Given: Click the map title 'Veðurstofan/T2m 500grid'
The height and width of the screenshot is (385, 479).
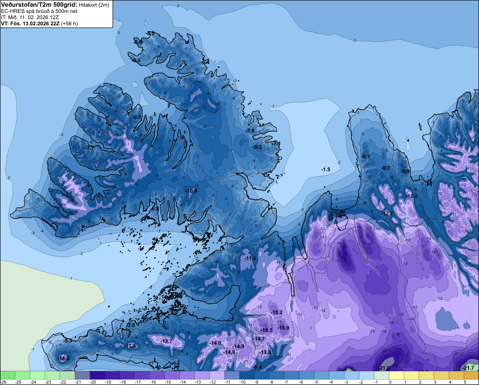Looking at the screenshot, I should point(39,5).
